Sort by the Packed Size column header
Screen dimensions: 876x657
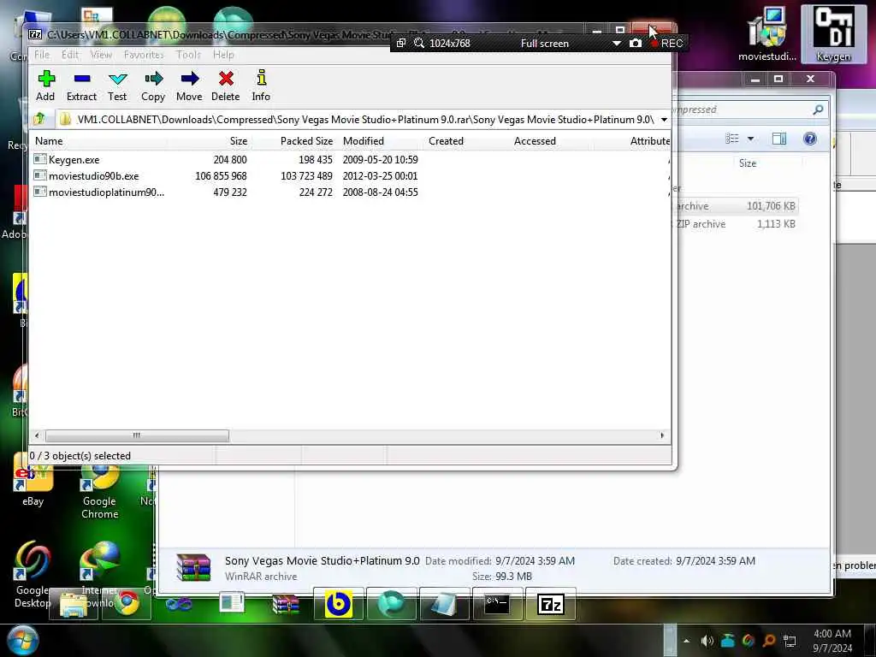(306, 141)
